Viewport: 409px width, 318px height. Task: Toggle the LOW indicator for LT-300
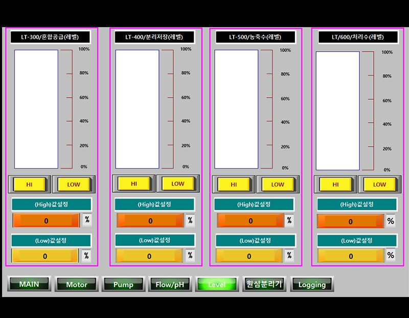73,184
